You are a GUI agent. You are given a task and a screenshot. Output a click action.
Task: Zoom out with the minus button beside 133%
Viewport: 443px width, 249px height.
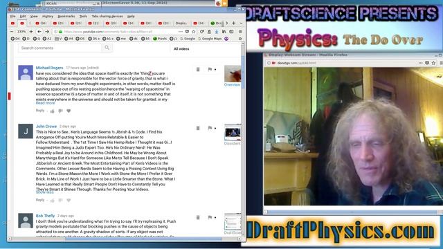coord(12,32)
